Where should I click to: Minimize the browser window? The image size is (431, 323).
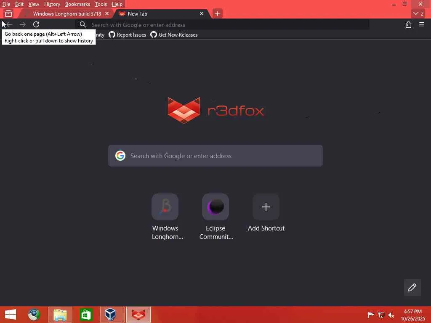(394, 4)
